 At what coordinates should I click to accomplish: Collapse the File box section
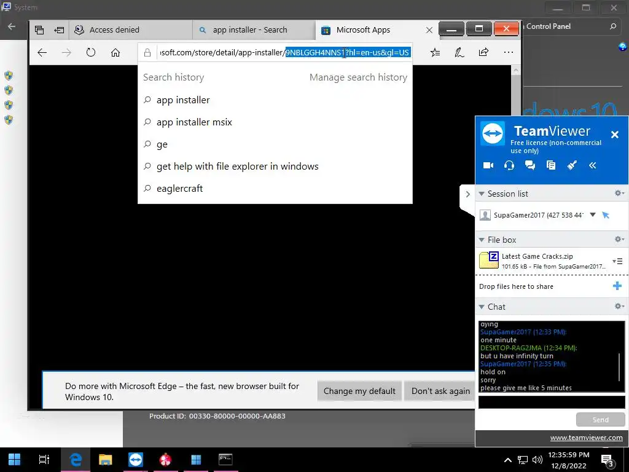(482, 240)
